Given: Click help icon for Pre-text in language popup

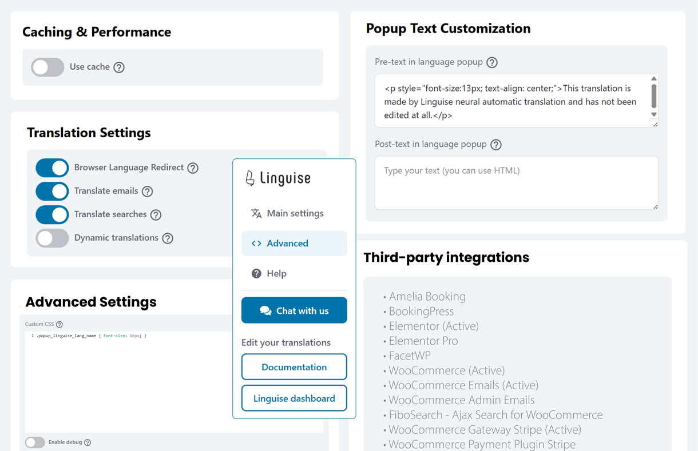Looking at the screenshot, I should point(492,62).
